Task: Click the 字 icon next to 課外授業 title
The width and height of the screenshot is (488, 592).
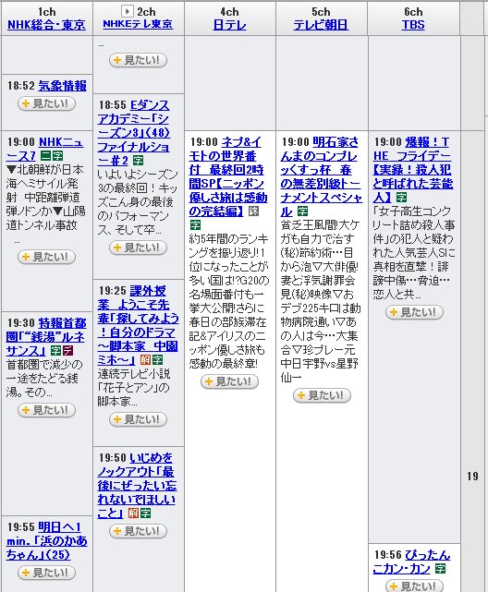Action: tap(157, 360)
